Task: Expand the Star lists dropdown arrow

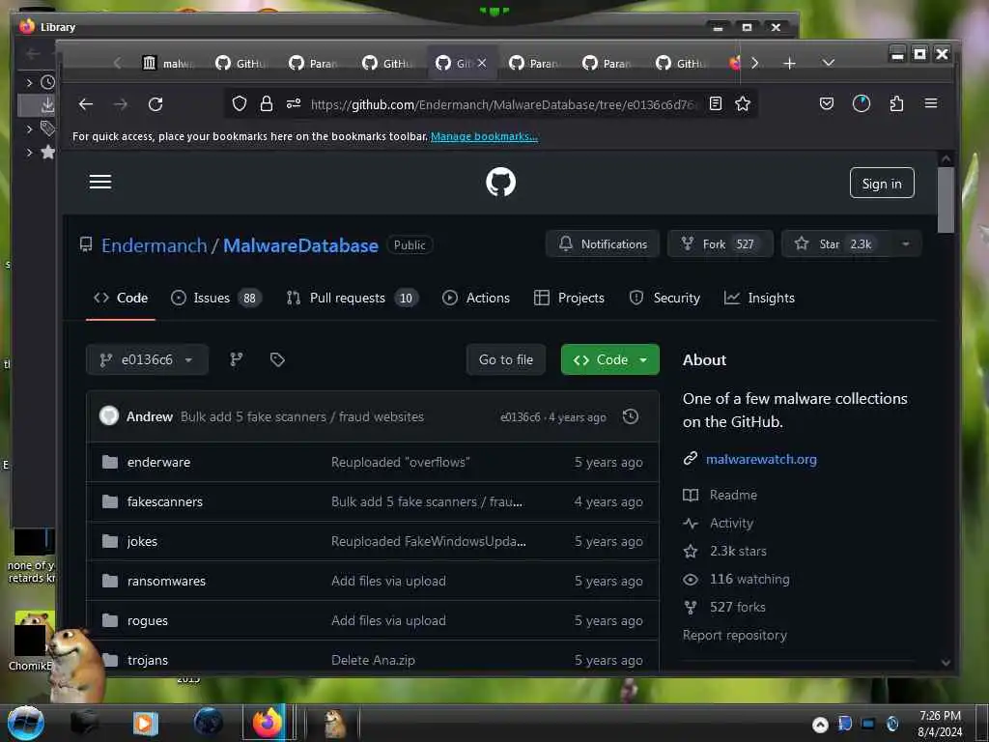Action: pos(906,244)
